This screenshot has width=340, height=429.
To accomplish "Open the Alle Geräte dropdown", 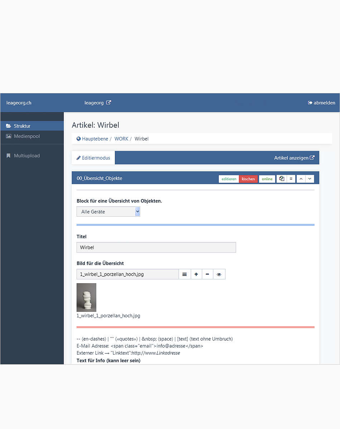I will 108,212.
